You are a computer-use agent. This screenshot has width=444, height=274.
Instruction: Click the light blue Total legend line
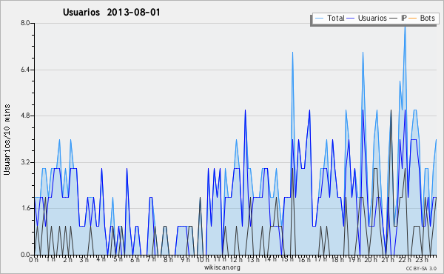(320, 19)
